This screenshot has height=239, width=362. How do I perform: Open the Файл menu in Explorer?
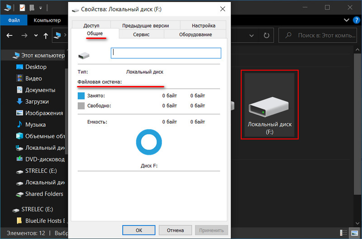(x=14, y=20)
